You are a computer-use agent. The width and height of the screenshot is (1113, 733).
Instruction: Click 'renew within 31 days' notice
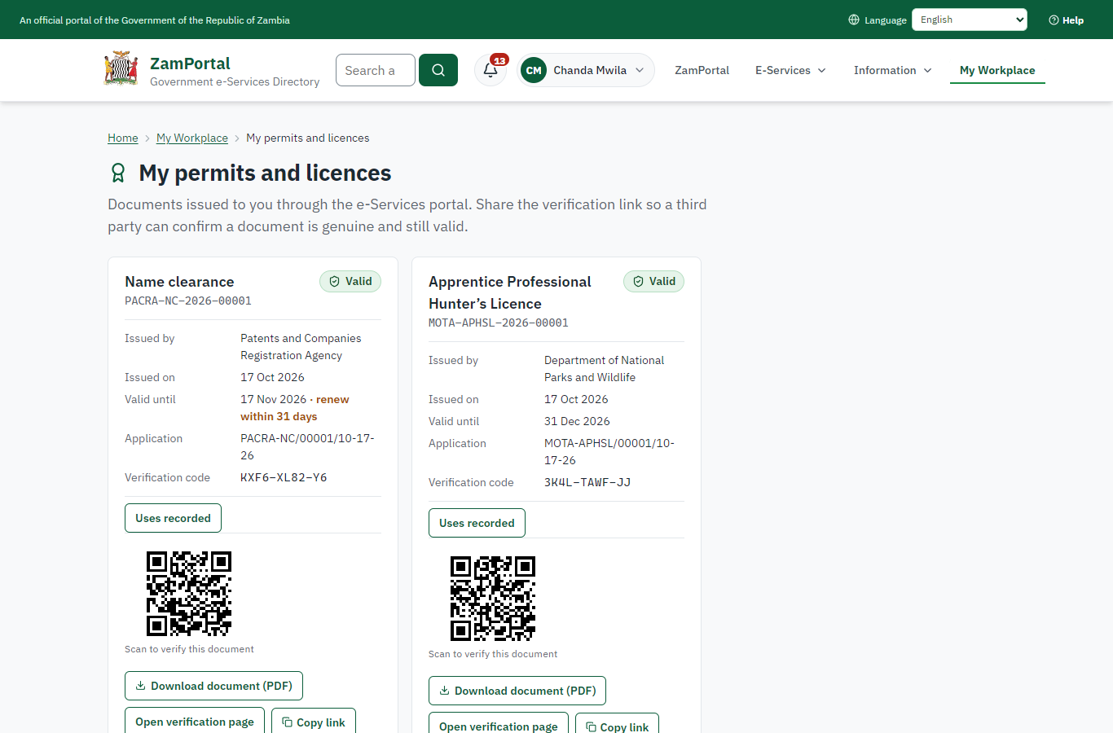click(x=295, y=407)
